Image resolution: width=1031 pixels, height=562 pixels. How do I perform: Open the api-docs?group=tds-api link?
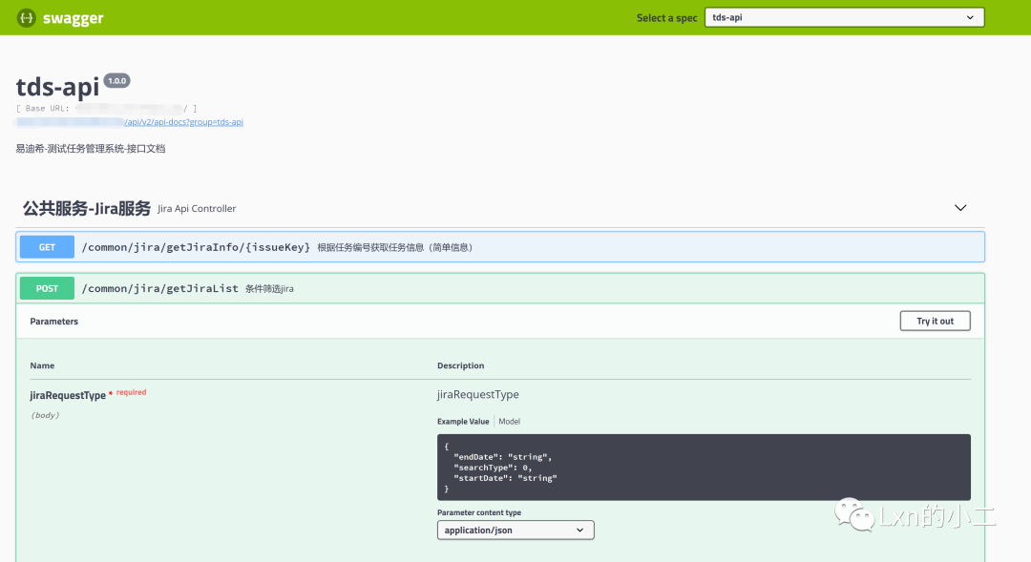tap(183, 122)
